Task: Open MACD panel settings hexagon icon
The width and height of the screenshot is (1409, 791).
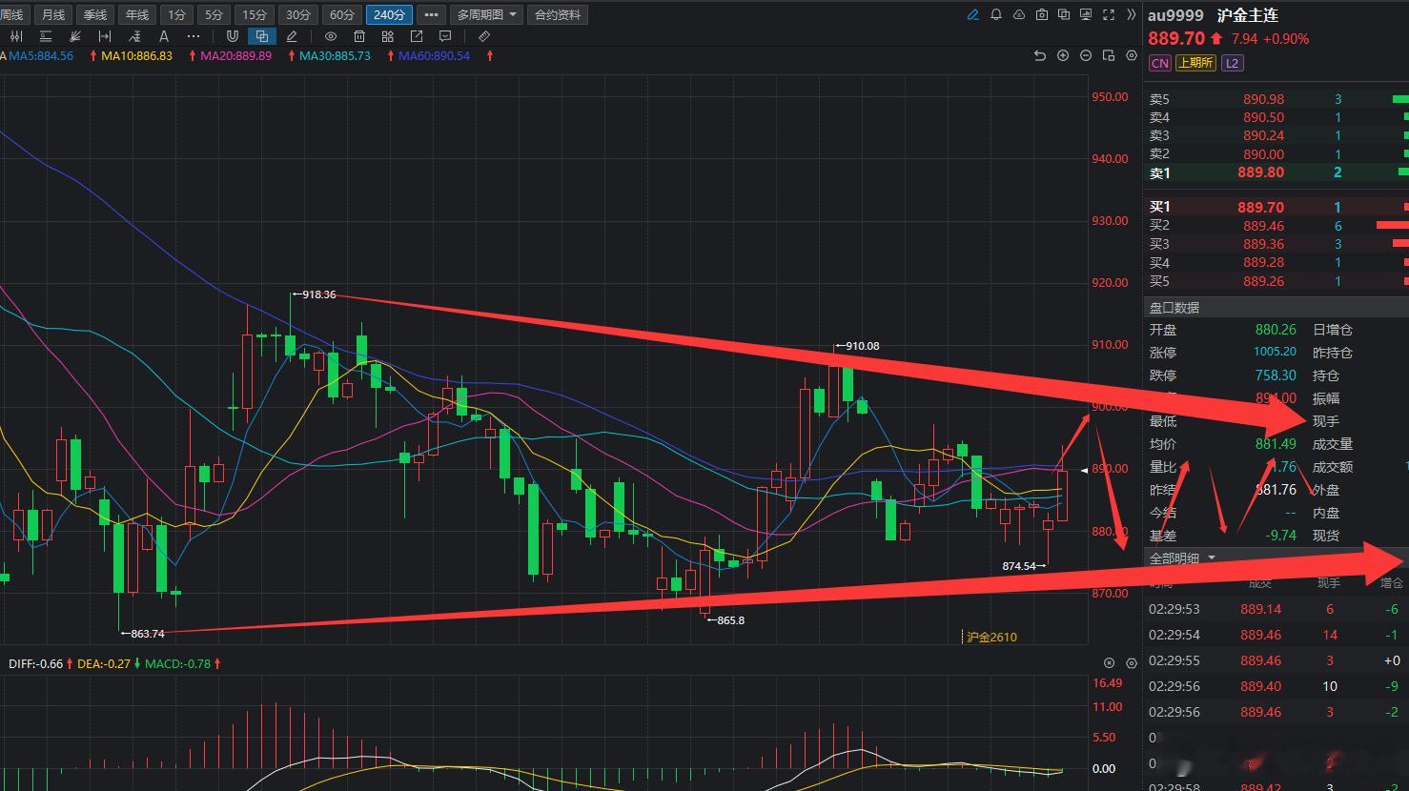Action: [1132, 663]
